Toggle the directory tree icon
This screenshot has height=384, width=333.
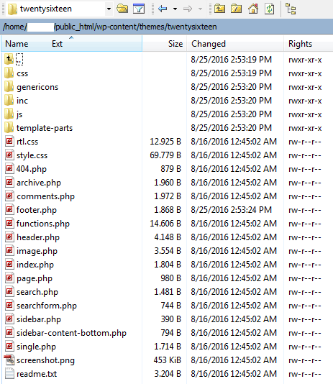[291, 9]
